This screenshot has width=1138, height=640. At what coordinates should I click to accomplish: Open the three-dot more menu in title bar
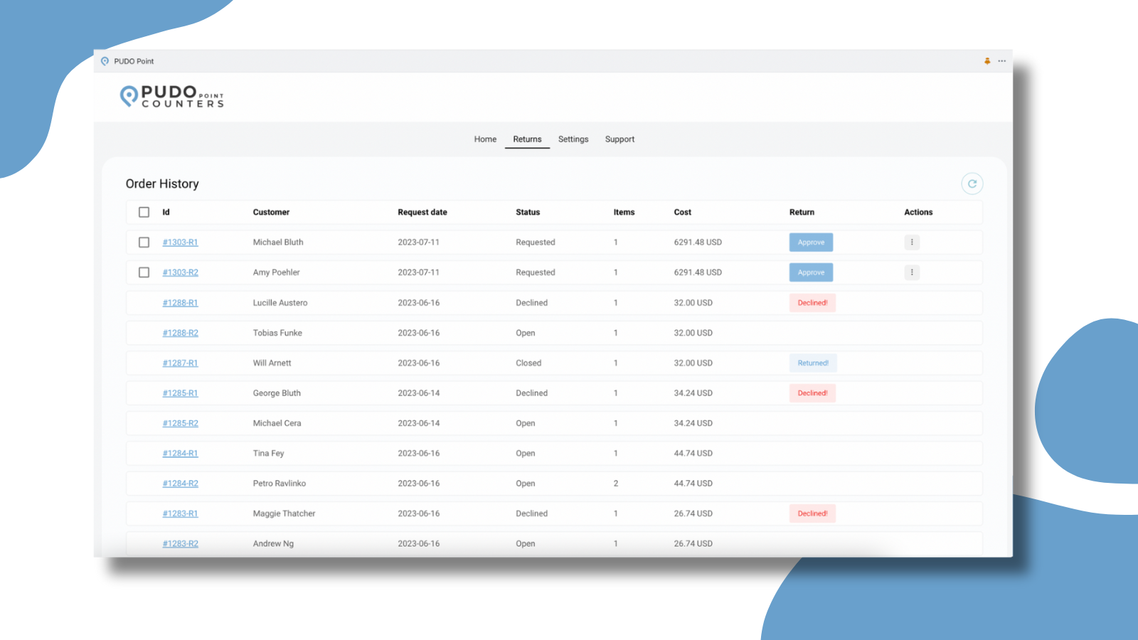1001,61
